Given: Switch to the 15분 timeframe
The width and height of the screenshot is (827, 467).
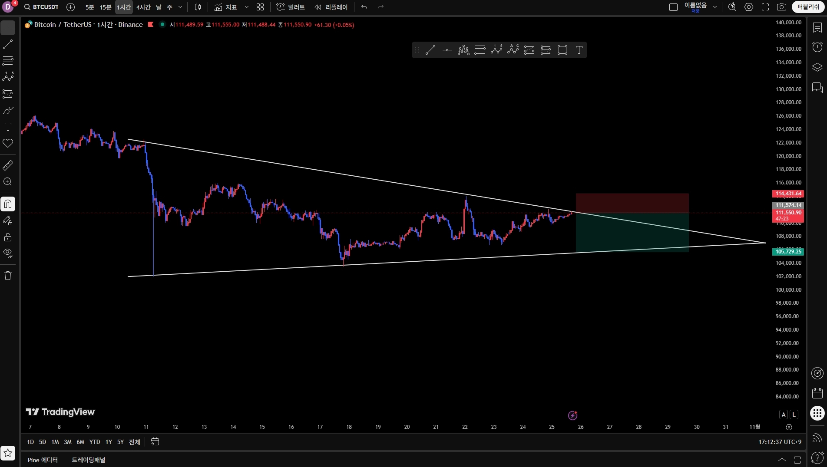Looking at the screenshot, I should click(x=106, y=7).
